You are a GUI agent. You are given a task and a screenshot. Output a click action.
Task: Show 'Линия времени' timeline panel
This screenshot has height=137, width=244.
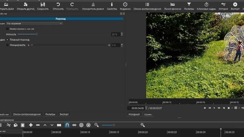tap(173, 6)
